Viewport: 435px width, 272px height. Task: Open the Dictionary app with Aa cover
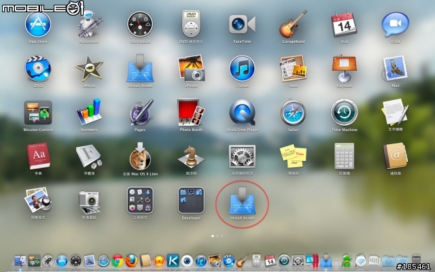[39, 156]
